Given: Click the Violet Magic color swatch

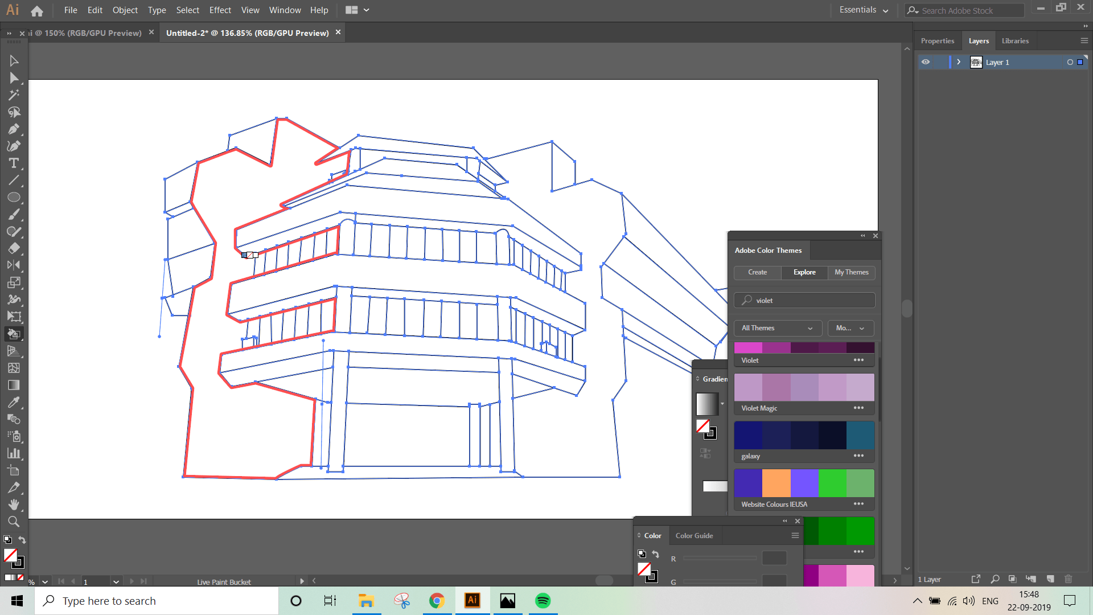Looking at the screenshot, I should coord(804,387).
